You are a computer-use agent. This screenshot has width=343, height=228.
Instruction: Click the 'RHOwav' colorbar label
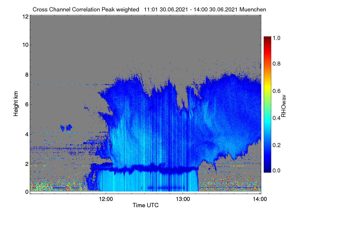pos(284,106)
